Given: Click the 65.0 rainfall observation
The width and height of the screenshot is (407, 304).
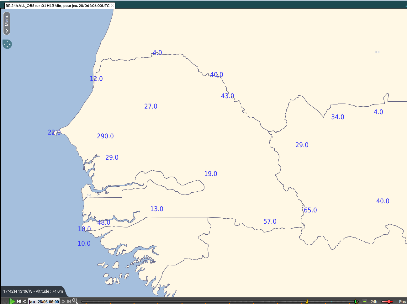Looking at the screenshot, I should point(310,210).
